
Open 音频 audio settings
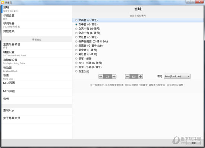click(37, 100)
